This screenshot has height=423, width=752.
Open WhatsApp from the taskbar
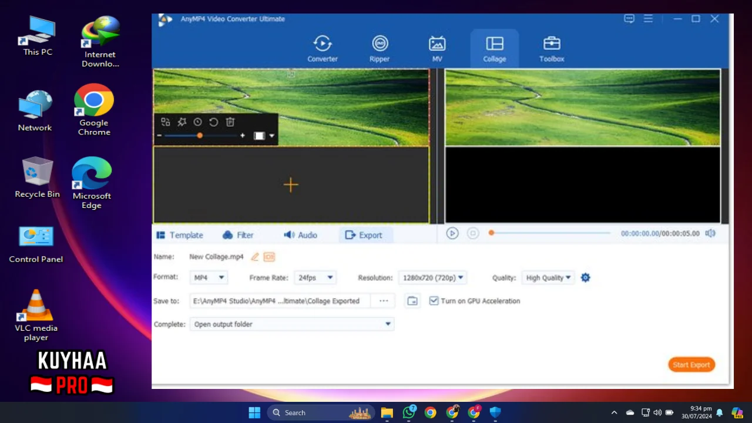point(409,412)
